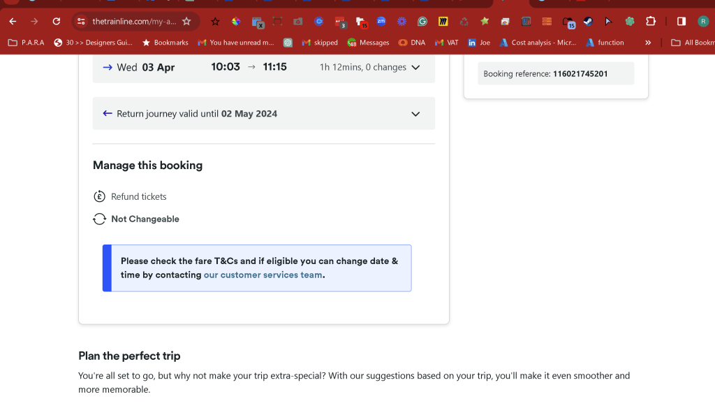
Task: Open the Steam extension icon
Action: click(588, 22)
